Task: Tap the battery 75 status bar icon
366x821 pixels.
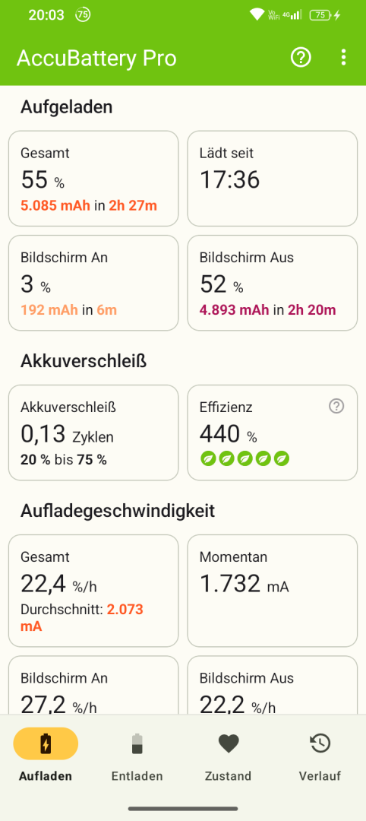Action: pyautogui.click(x=320, y=15)
